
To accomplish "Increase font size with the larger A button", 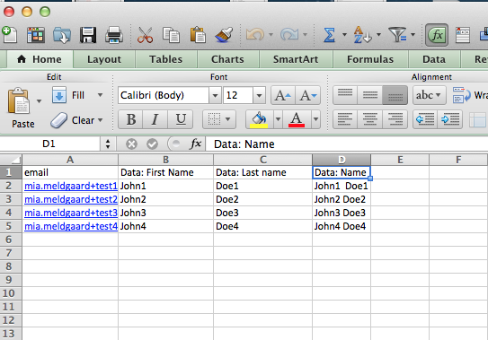I will pyautogui.click(x=283, y=95).
